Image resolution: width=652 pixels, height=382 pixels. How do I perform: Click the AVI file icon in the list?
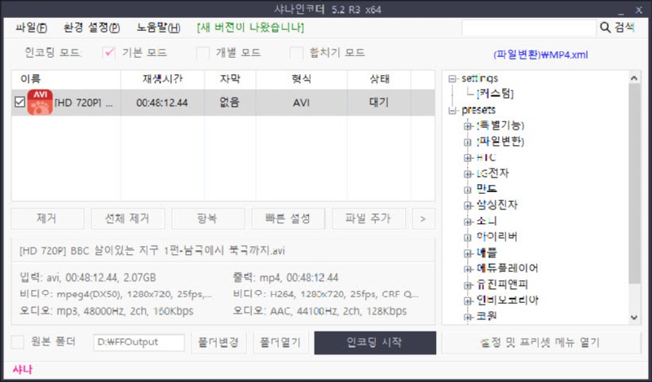tap(40, 103)
